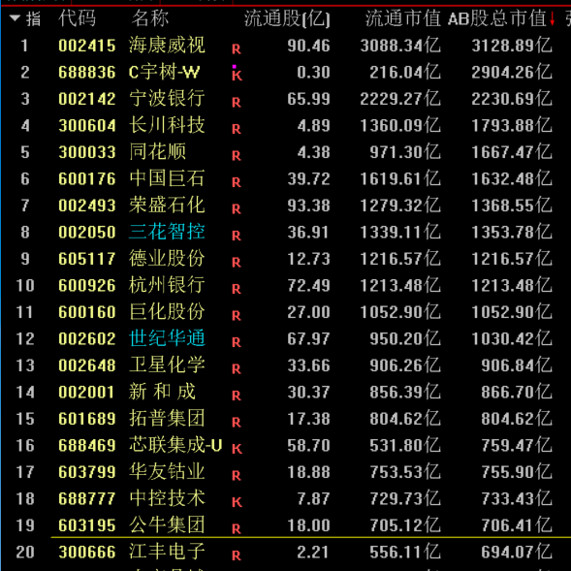
Task: Sort by 流通市值 column header
Action: [402, 18]
